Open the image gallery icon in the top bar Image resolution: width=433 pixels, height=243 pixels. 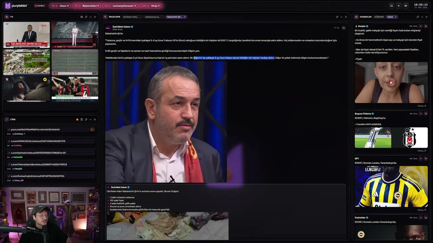(x=391, y=6)
